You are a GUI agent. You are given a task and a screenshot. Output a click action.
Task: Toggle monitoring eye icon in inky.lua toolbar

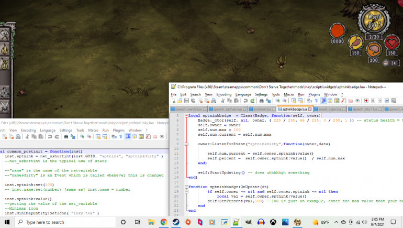pyautogui.click(x=162, y=137)
